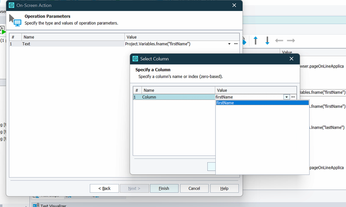
Task: Click the Operation Parameters cursor-monitor icon
Action: [x=15, y=20]
